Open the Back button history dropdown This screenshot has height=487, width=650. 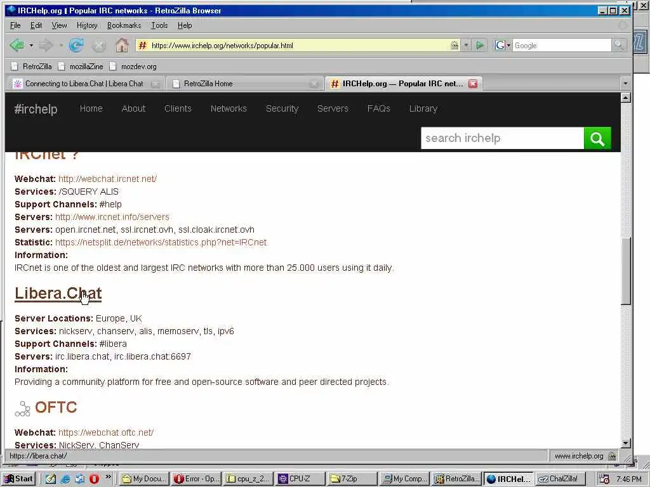[x=31, y=45]
